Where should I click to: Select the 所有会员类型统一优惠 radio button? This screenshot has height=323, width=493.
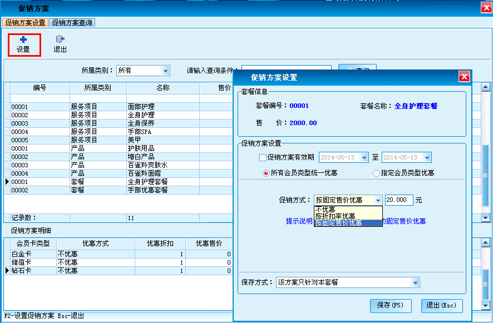click(266, 173)
